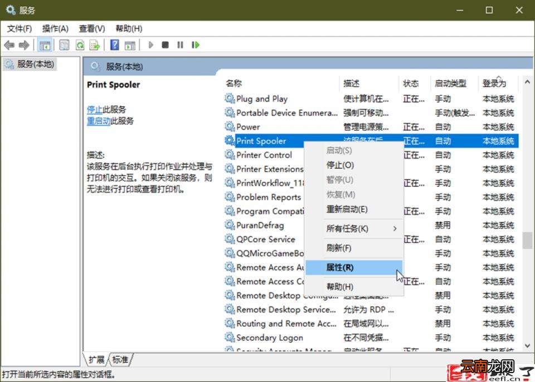
Task: Select the Secondary Logon row
Action: (371, 337)
